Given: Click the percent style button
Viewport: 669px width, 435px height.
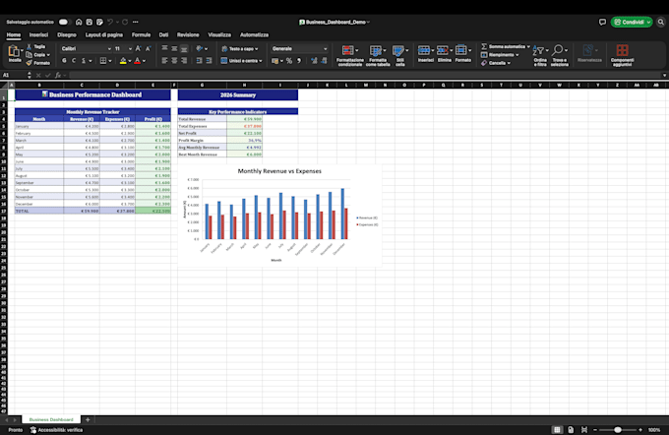Looking at the screenshot, I should [x=289, y=61].
